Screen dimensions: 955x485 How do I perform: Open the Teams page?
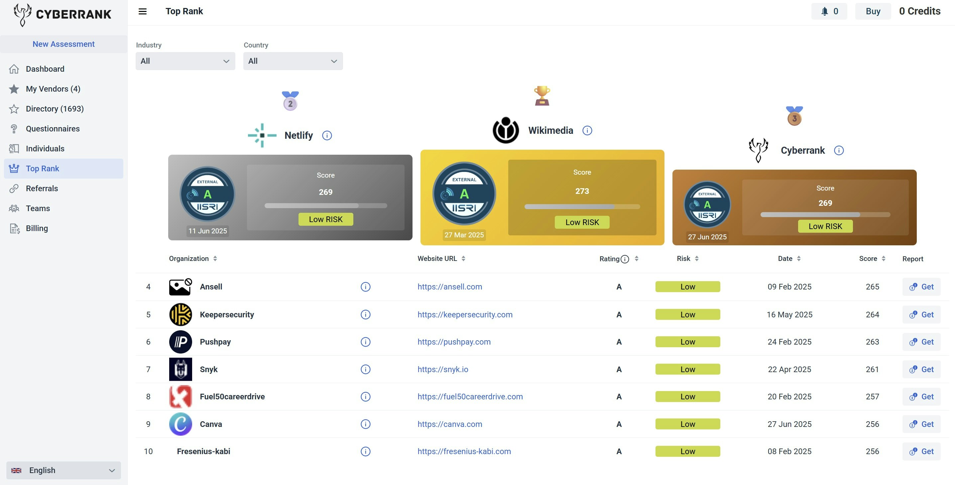63,208
